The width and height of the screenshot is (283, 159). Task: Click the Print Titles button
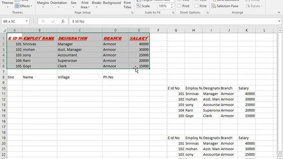coord(127,5)
